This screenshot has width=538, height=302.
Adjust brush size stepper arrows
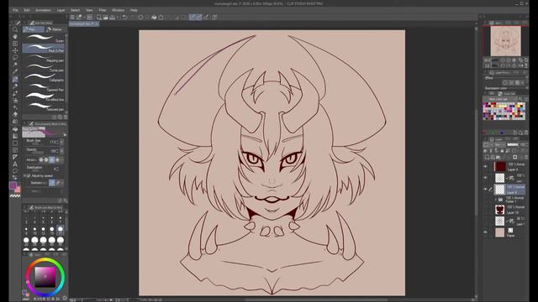(x=58, y=142)
